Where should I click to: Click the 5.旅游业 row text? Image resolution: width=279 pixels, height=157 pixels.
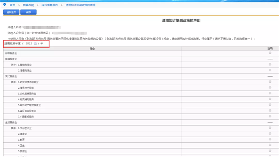pyautogui.click(x=22, y=151)
